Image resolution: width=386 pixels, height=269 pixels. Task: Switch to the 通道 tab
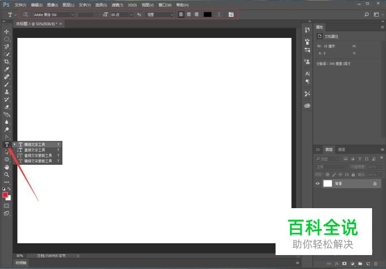coord(341,150)
